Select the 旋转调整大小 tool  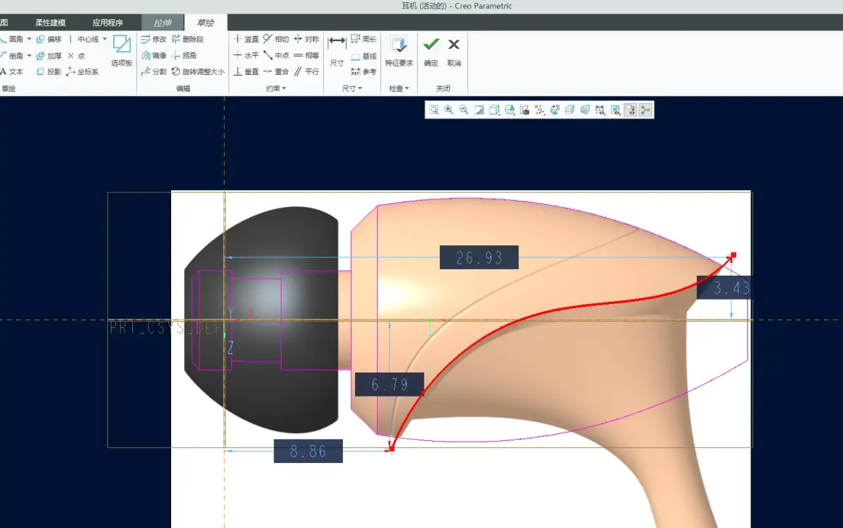pyautogui.click(x=198, y=71)
